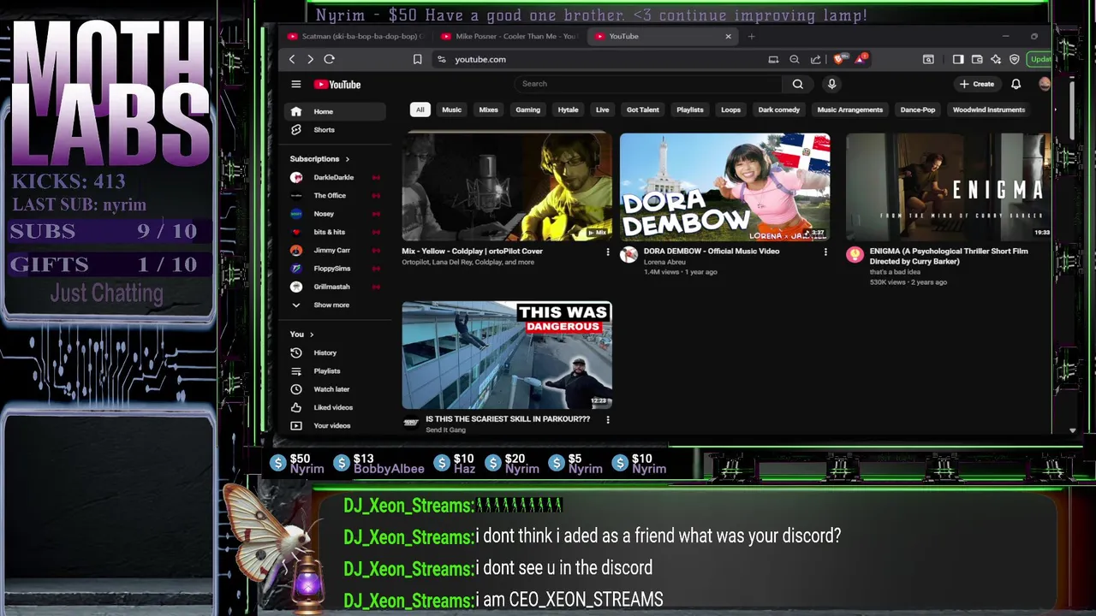Open the Brave Wallet icon
The width and height of the screenshot is (1096, 616).
977,59
